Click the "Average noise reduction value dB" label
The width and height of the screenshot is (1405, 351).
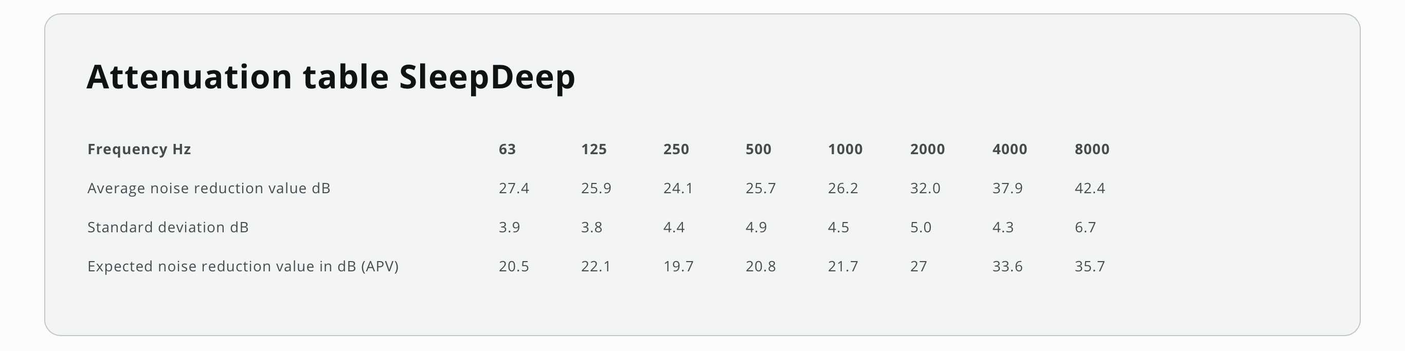[x=209, y=189]
